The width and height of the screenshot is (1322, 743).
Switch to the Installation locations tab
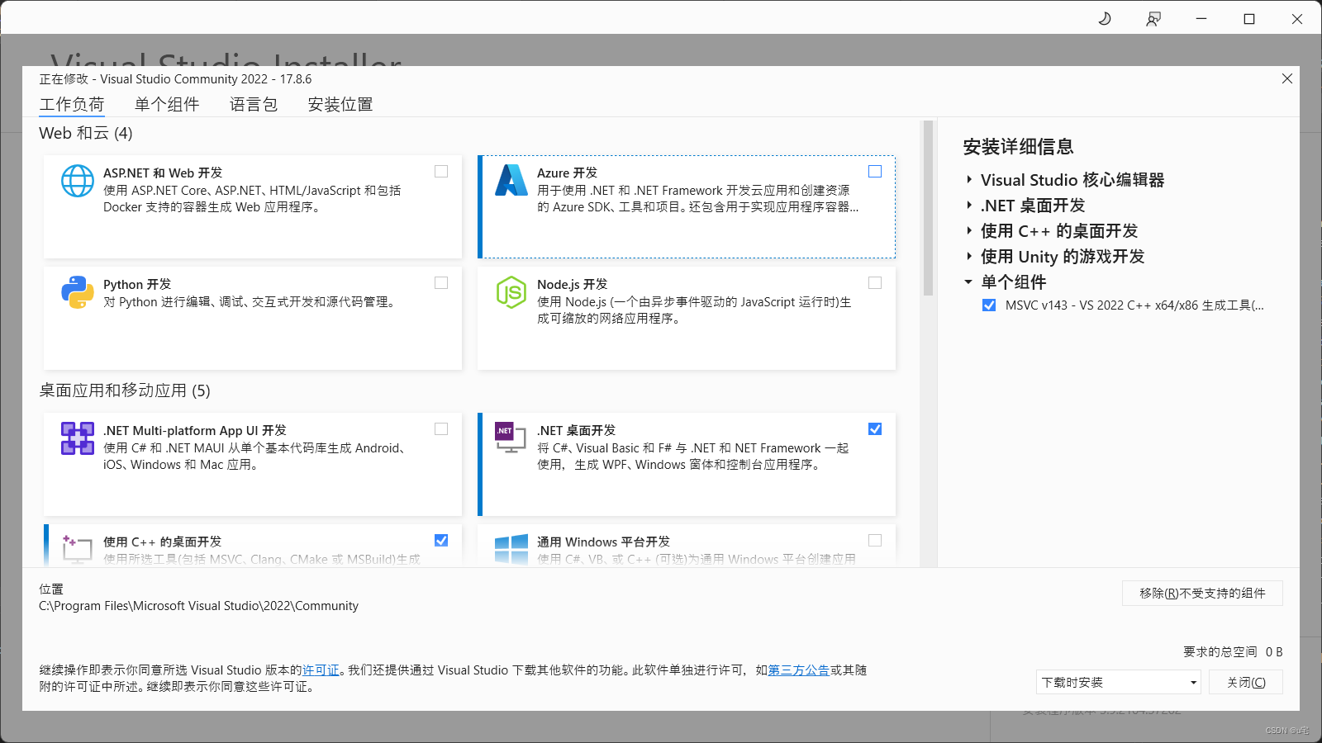(x=340, y=105)
